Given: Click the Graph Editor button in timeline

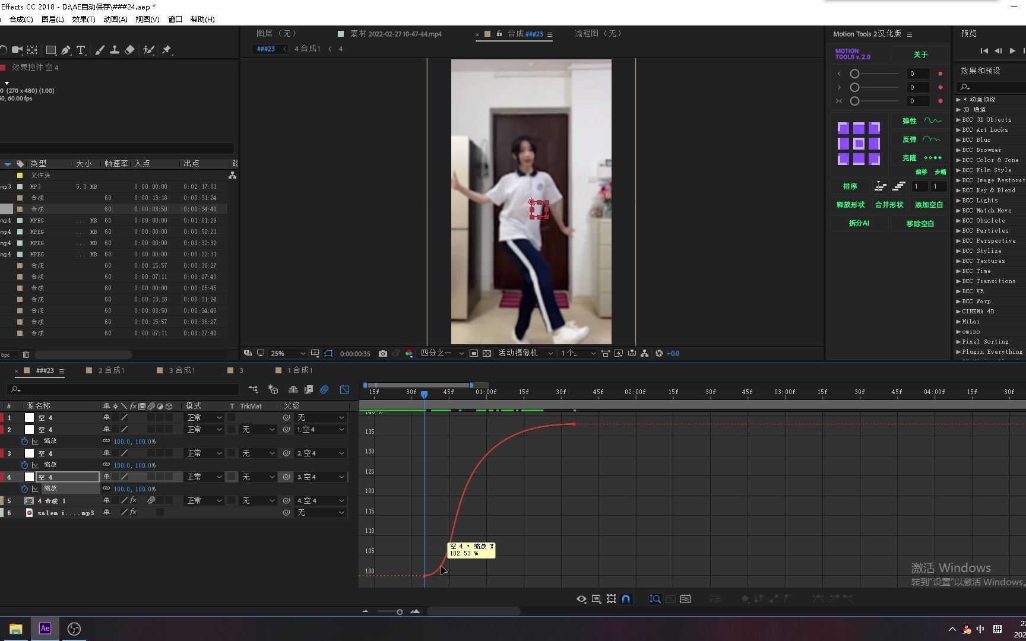Looking at the screenshot, I should [344, 389].
